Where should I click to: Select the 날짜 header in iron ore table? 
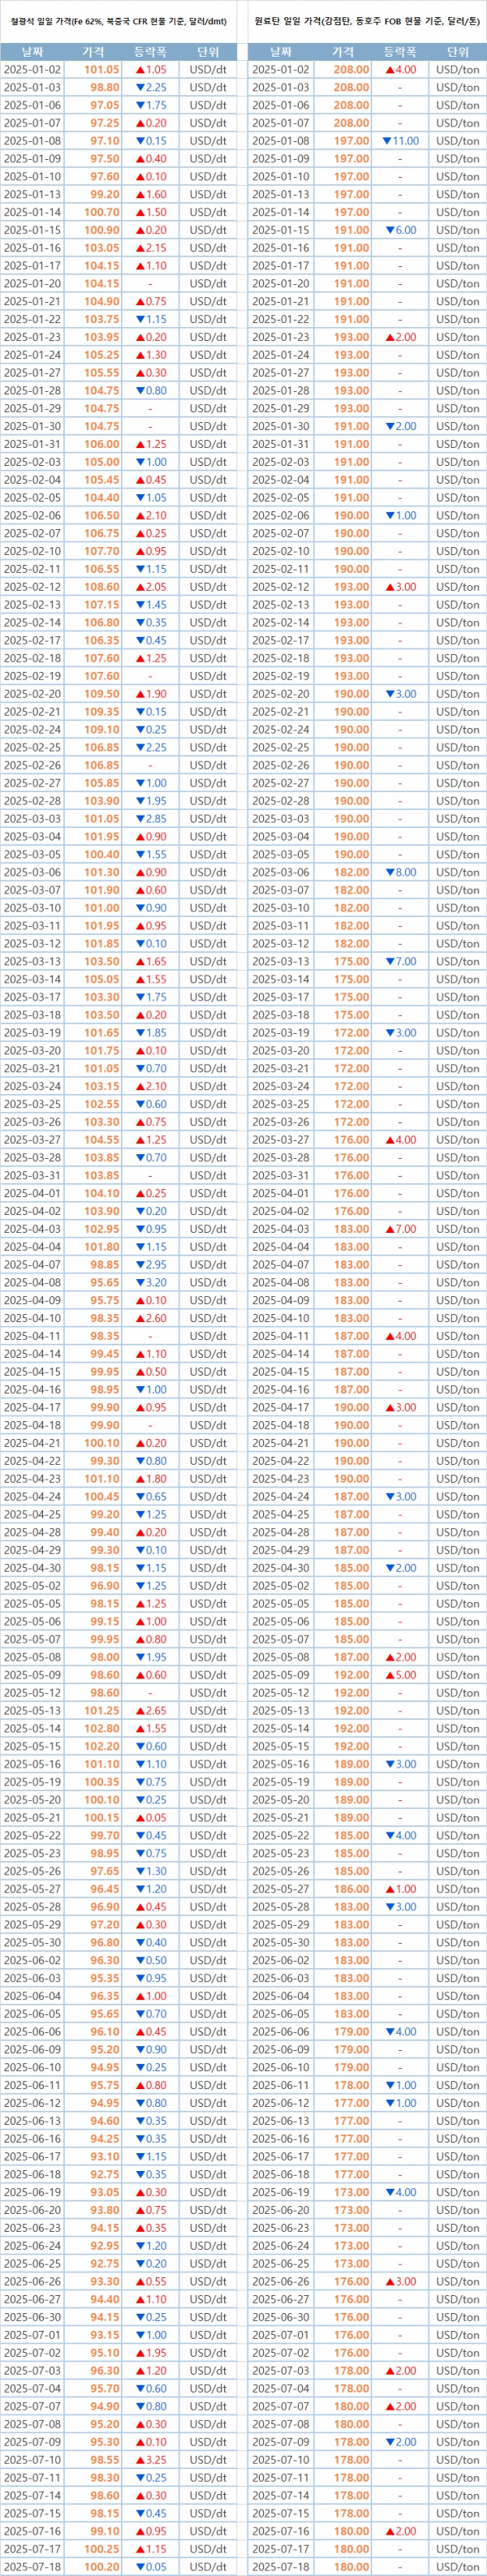point(32,52)
